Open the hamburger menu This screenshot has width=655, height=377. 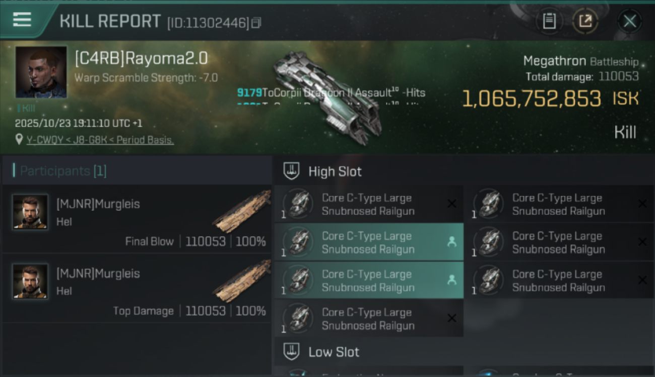click(22, 20)
